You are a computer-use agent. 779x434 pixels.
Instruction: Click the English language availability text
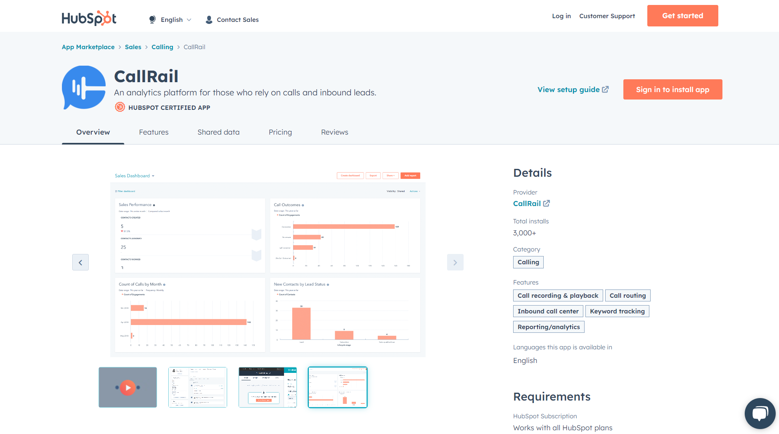click(525, 360)
